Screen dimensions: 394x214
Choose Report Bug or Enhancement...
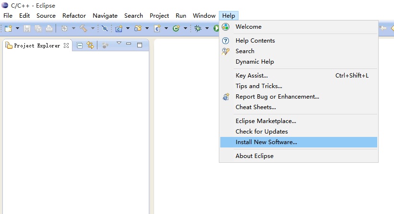click(298, 97)
